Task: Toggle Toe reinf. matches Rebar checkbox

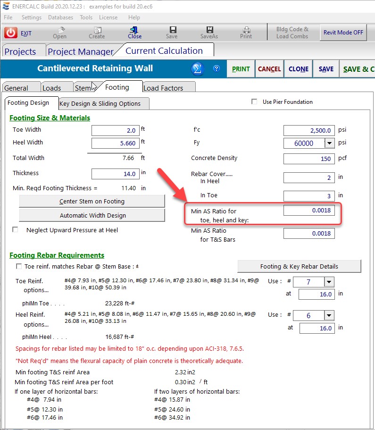Action: [19, 266]
